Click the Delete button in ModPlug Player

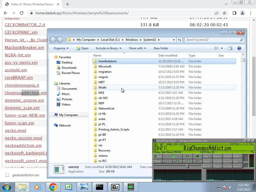coord(237,156)
